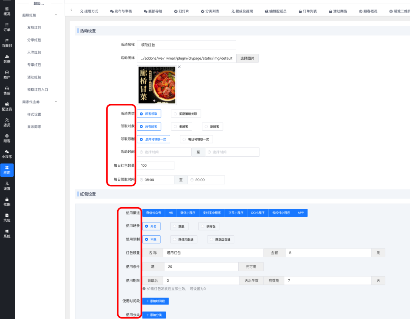410x319 pixels.
Task: Open the 配送员 courier sidebar icon
Action: 7,106
